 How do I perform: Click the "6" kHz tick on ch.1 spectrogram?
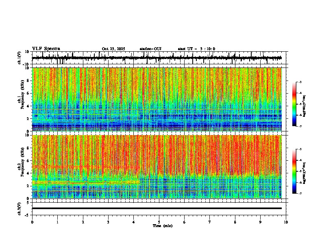[x=28, y=94]
